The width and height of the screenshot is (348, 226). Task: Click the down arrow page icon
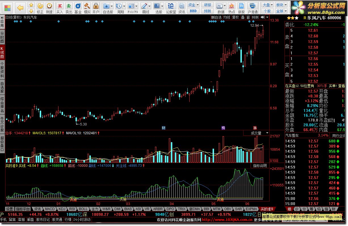(31, 11)
